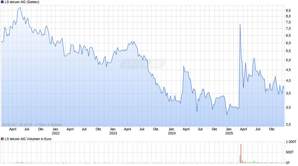Select the 'Jan. 2023' axis label

(x=113, y=131)
